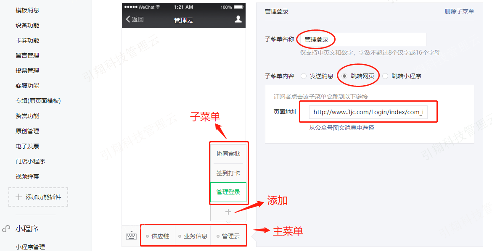Click the 添加功能插件 button
This screenshot has width=492, height=252.
tap(38, 197)
